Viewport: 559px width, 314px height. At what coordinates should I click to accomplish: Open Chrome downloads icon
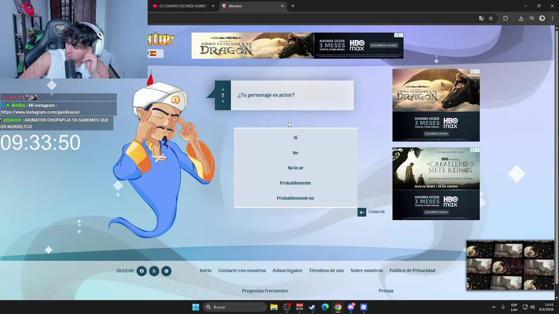[x=521, y=18]
